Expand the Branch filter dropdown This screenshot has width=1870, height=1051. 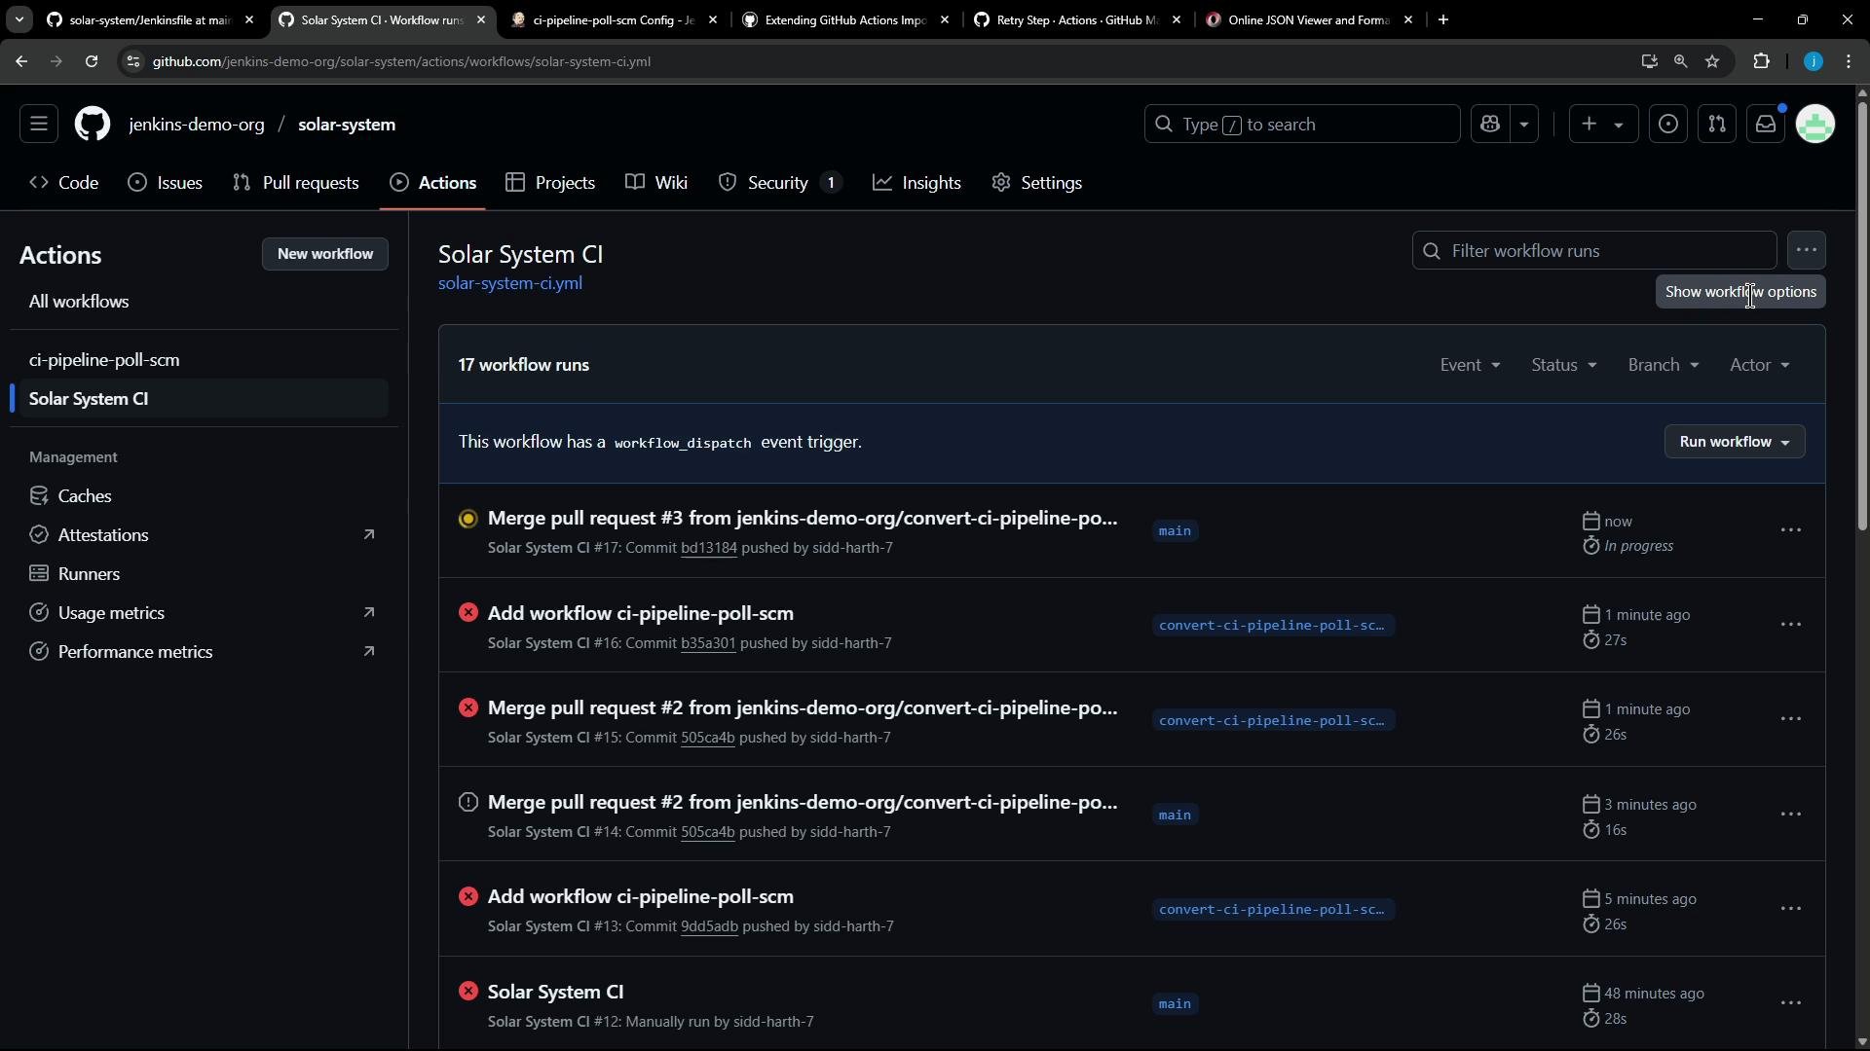click(x=1664, y=365)
